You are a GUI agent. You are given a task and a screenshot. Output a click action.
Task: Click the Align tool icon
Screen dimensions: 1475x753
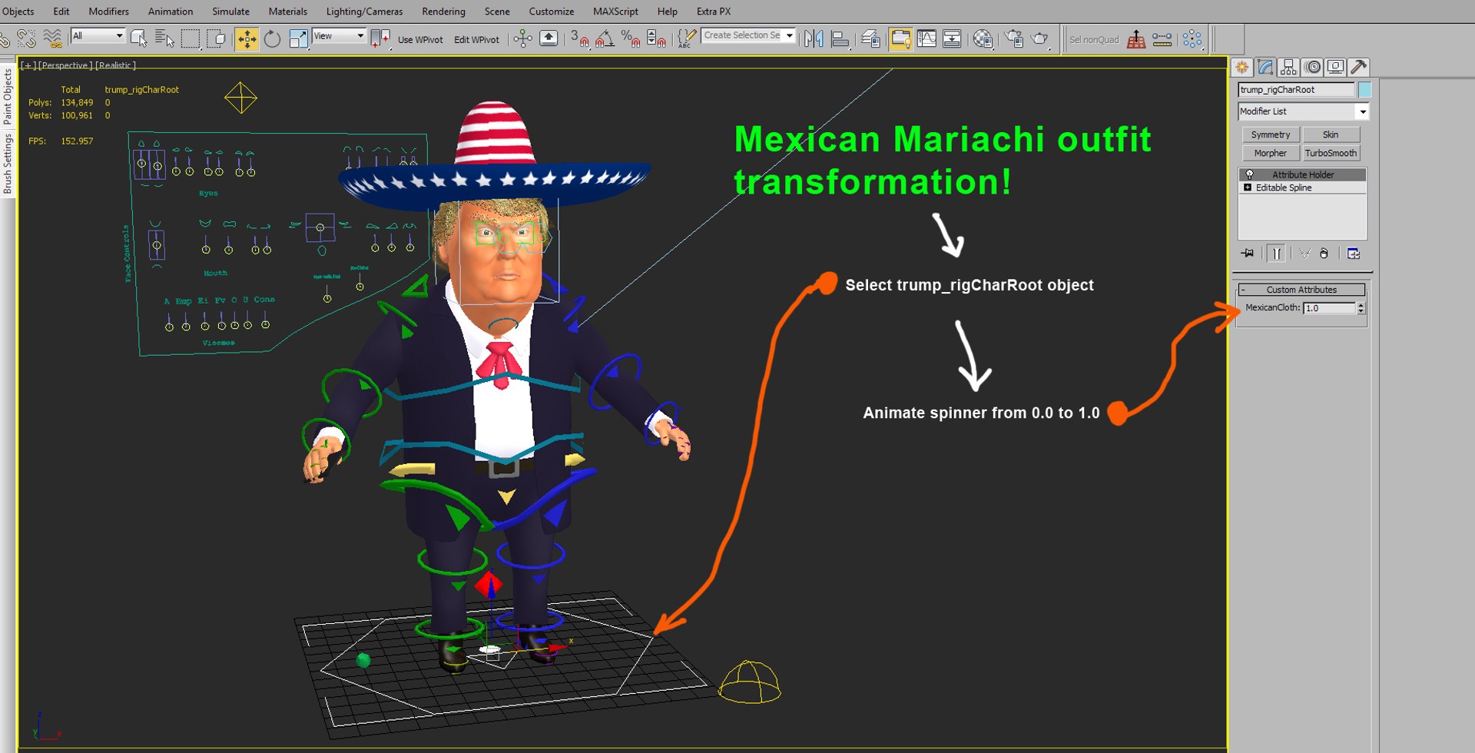tap(840, 38)
